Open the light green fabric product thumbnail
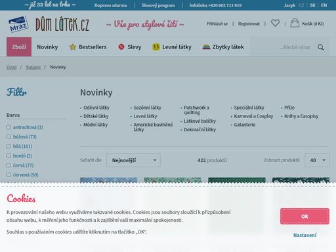336x252 pixels. click(173, 180)
